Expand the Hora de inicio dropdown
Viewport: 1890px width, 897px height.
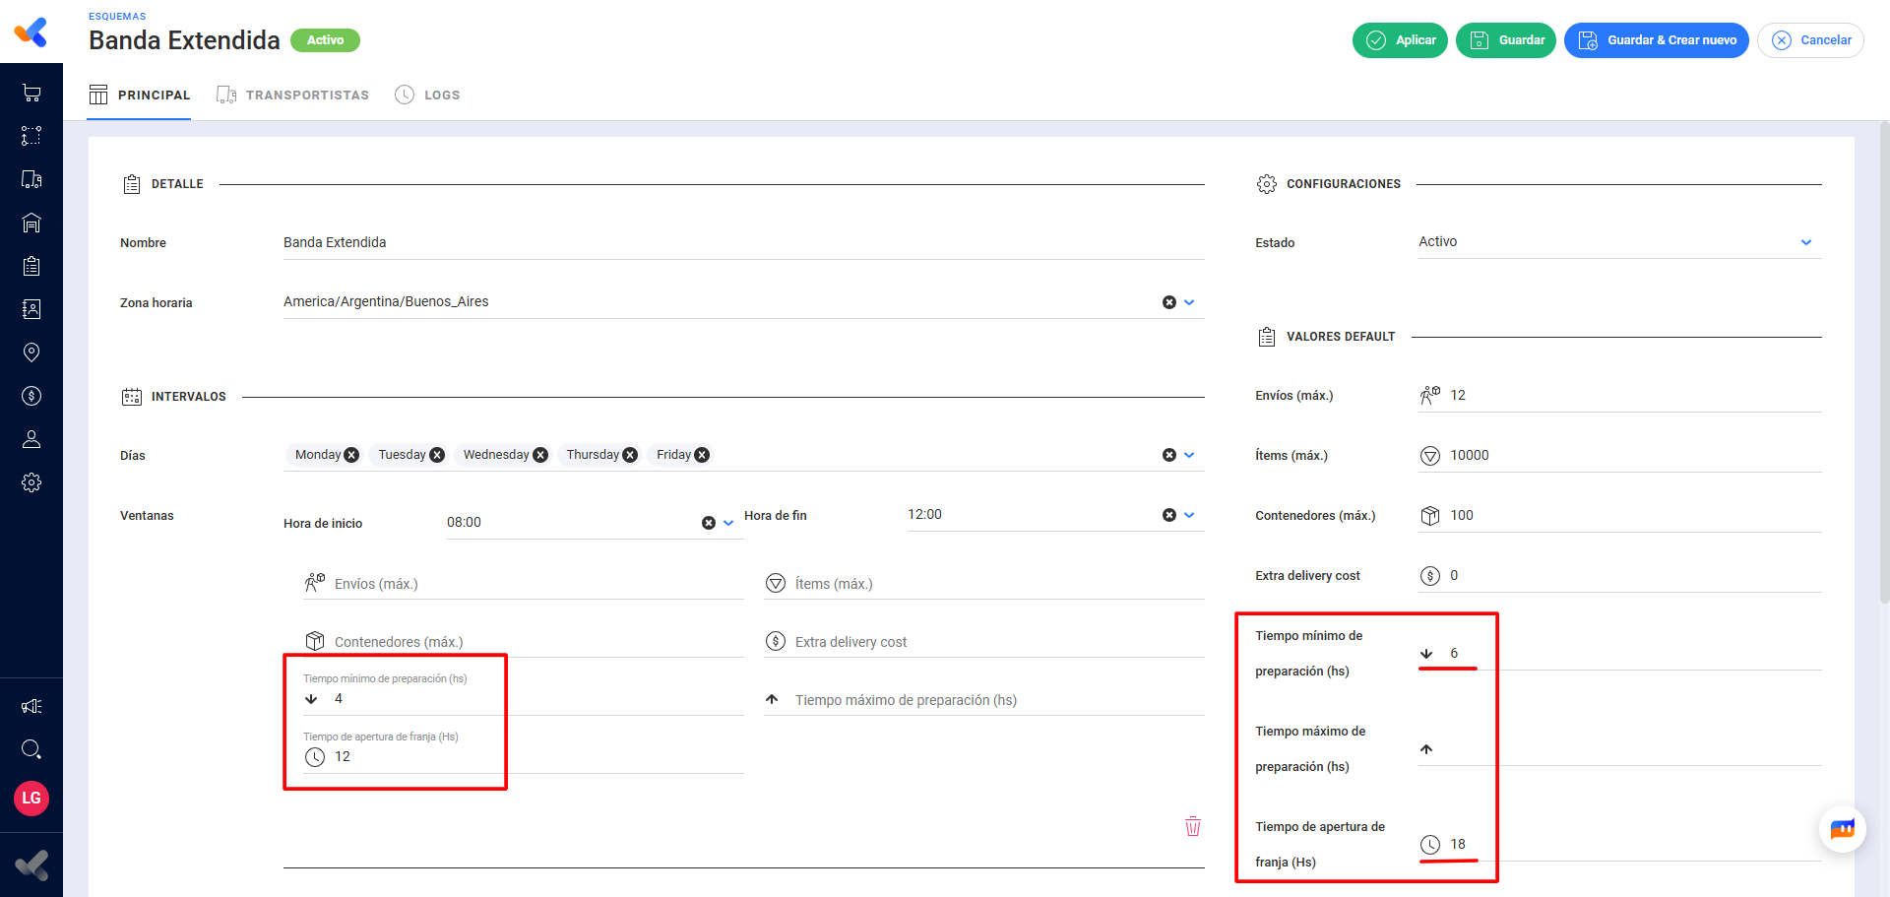(728, 523)
